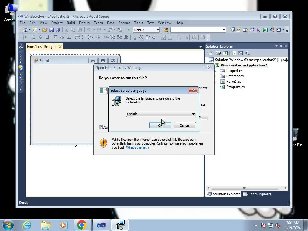Open the Toolbox side tab
The height and width of the screenshot is (231, 308).
coord(21,54)
